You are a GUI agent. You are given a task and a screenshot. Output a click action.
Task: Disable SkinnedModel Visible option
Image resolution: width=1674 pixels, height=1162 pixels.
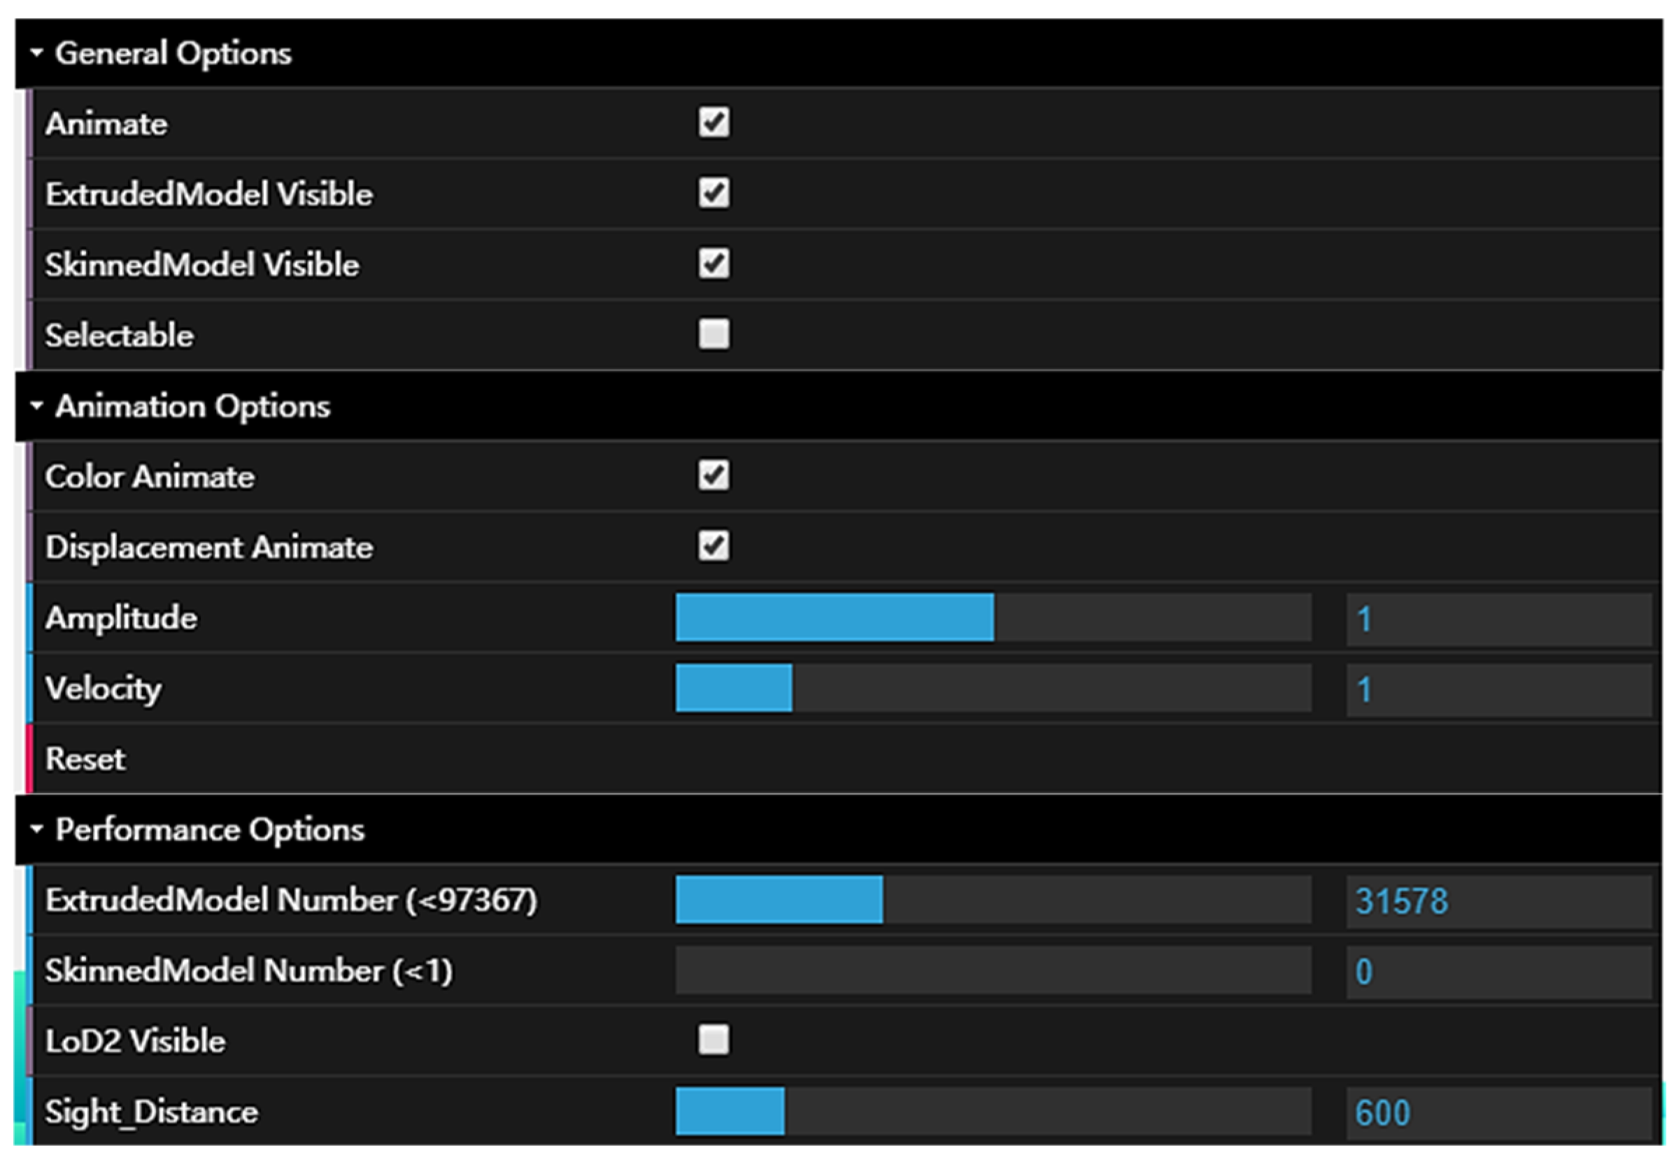[713, 264]
